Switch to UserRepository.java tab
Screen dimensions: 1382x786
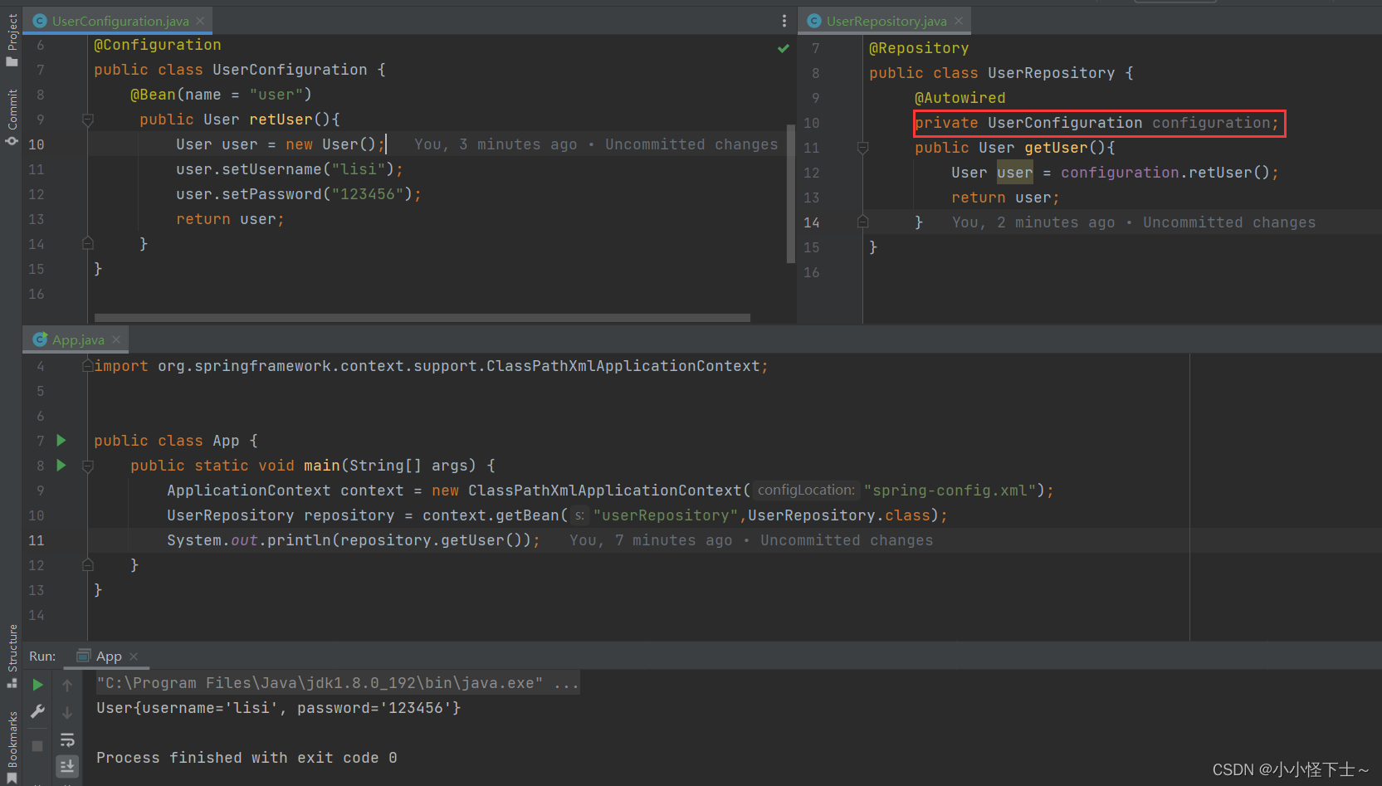(886, 21)
